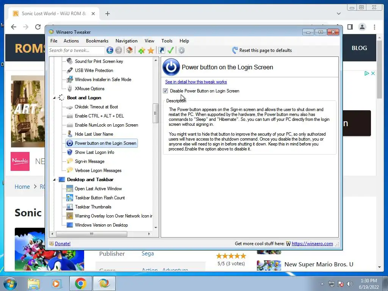Click the tree's horizontal scrollbar thumb
This screenshot has width=388, height=291.
tap(92, 234)
